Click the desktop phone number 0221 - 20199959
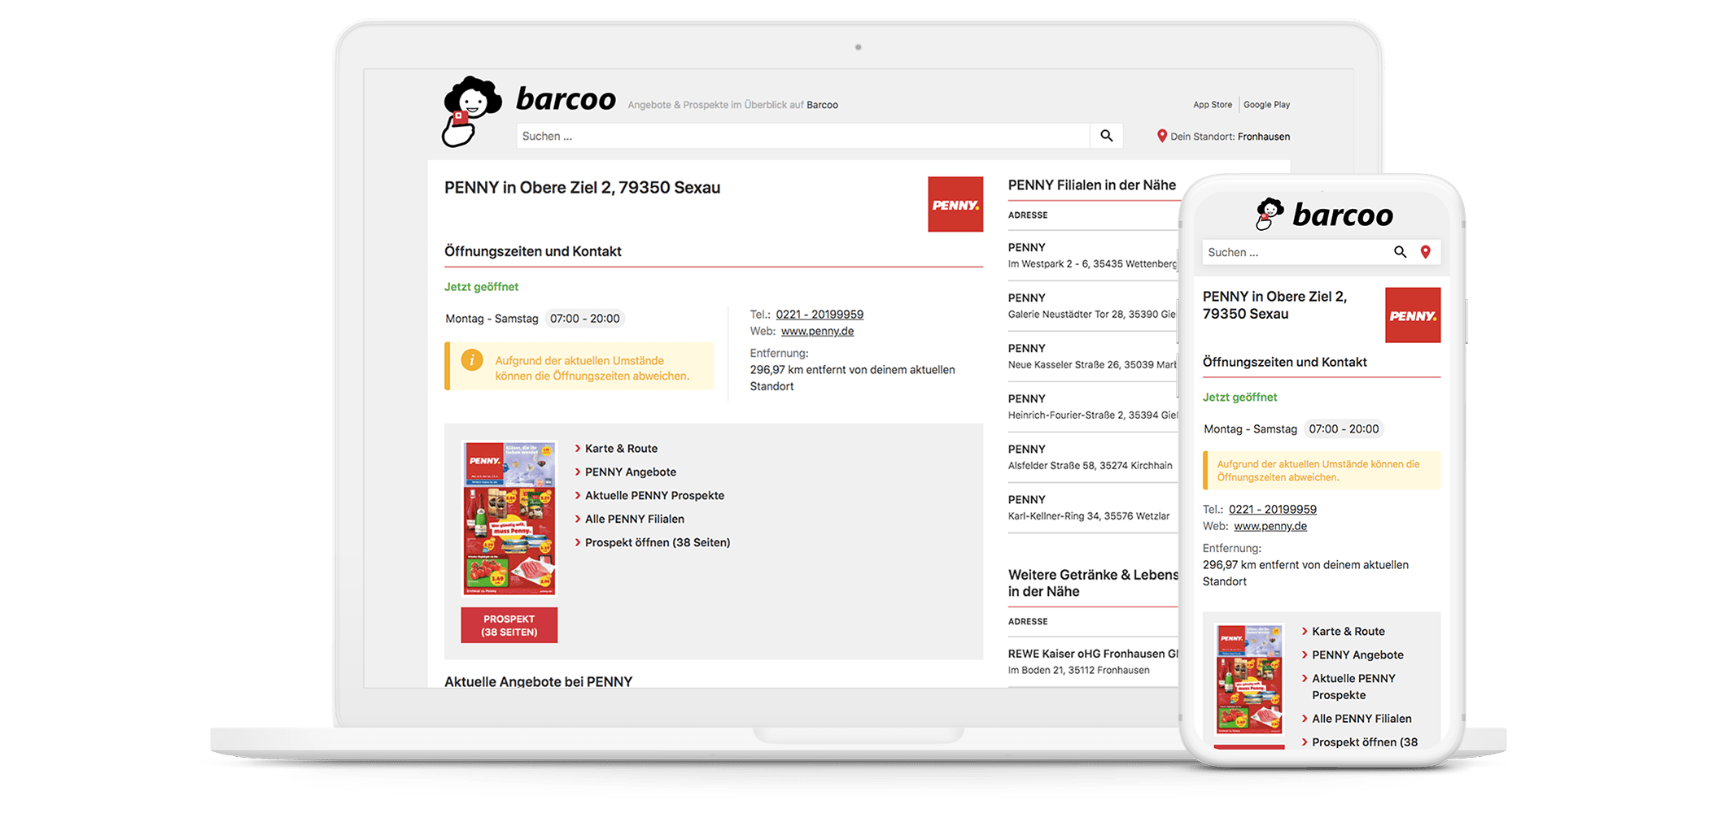 [819, 315]
